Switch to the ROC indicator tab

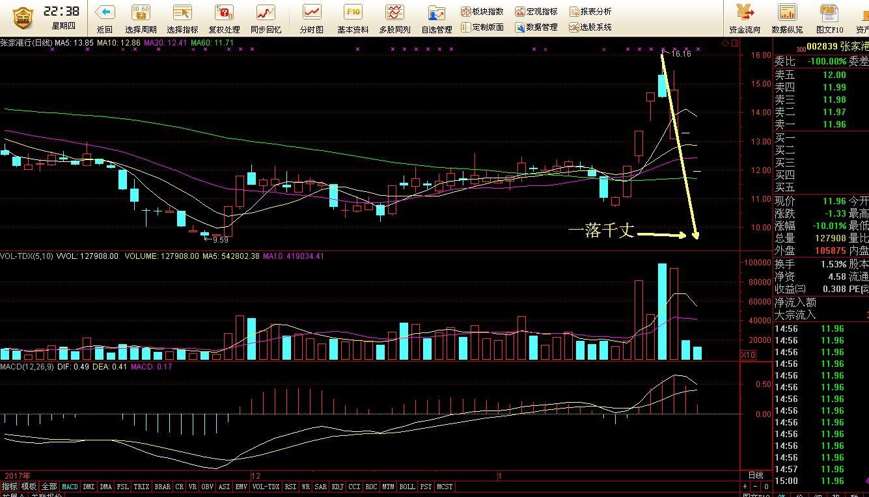(x=372, y=487)
